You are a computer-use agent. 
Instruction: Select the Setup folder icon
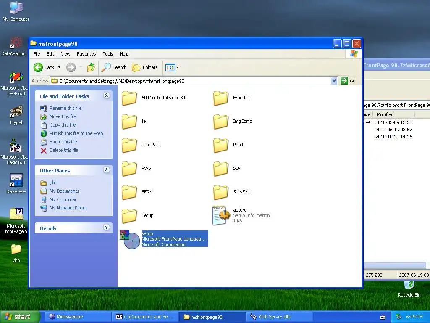(x=129, y=216)
